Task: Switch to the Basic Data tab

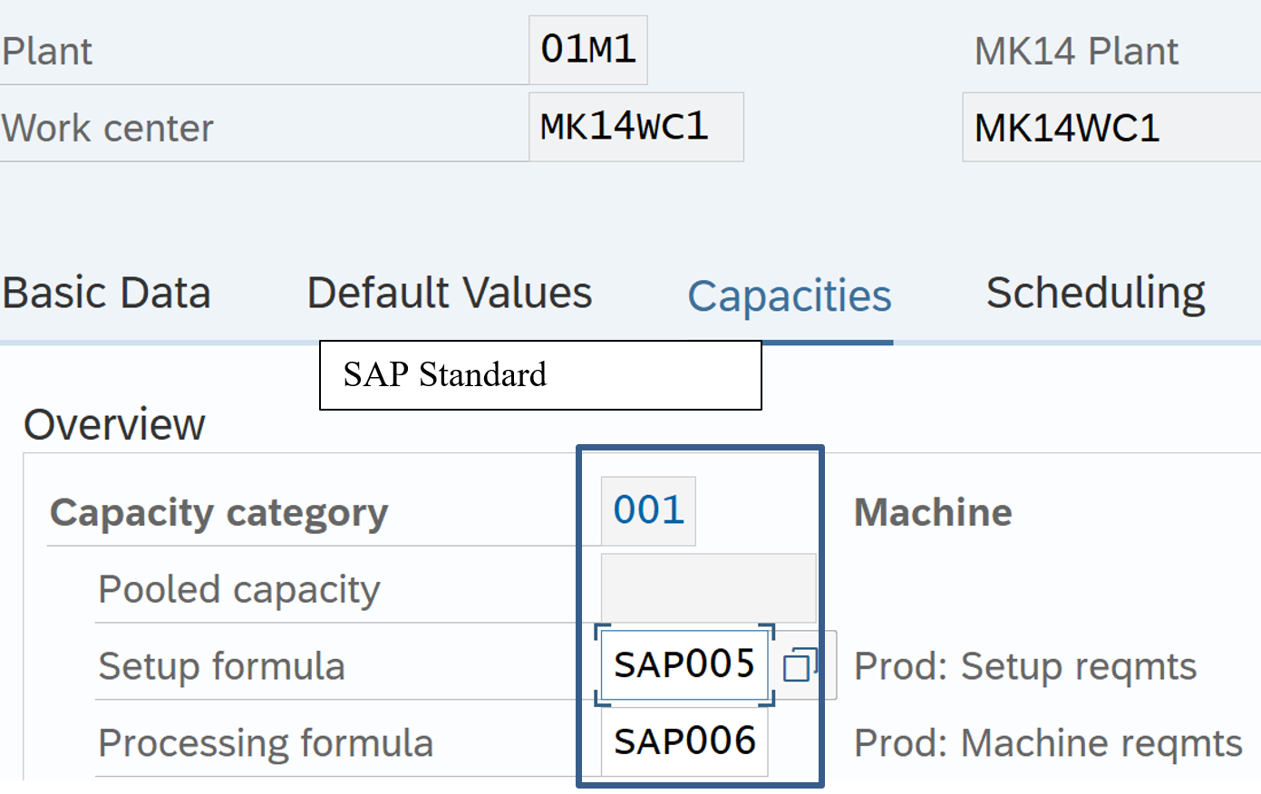Action: click(x=106, y=294)
